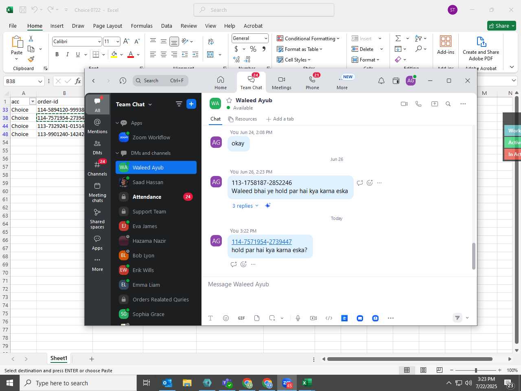Open Meeting chats in Zoom sidebar
This screenshot has height=391, width=521.
tap(97, 192)
